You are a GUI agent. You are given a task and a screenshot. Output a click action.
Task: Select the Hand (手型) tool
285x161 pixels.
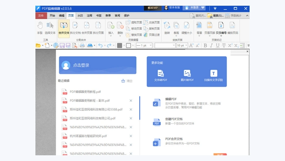40,28
